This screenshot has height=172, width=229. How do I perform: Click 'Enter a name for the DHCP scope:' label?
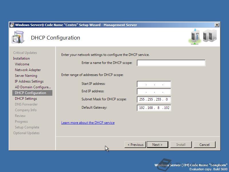tap(107, 63)
